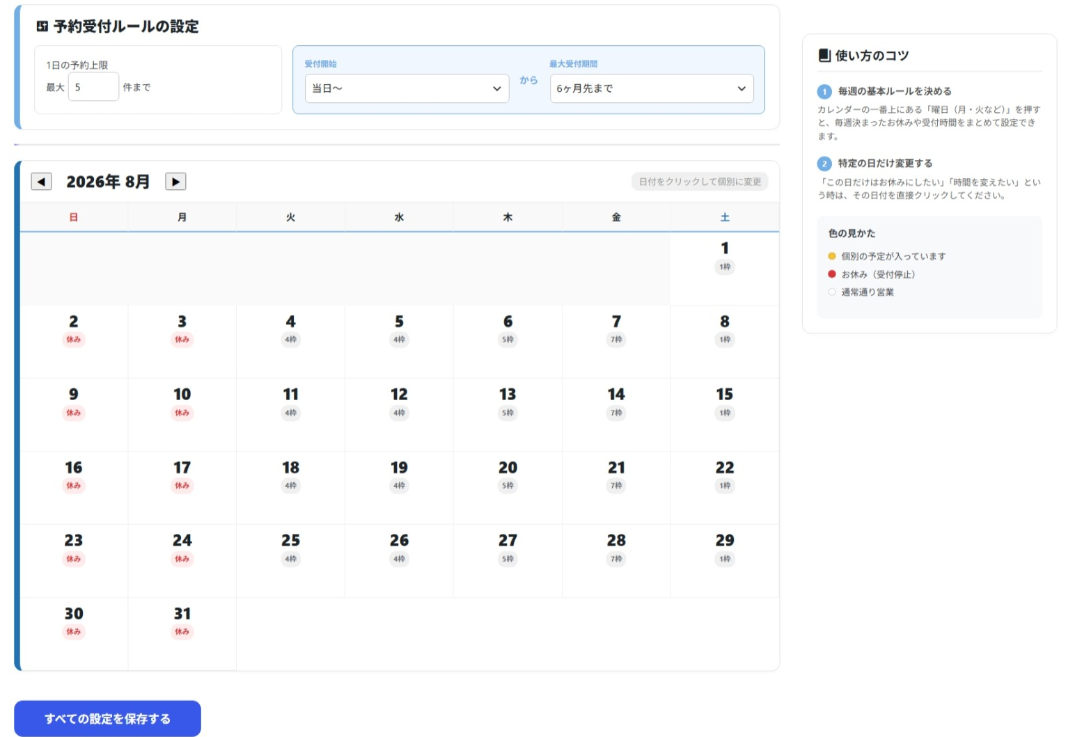This screenshot has height=737, width=1075.
Task: Select date 17 in the calendar
Action: [182, 488]
